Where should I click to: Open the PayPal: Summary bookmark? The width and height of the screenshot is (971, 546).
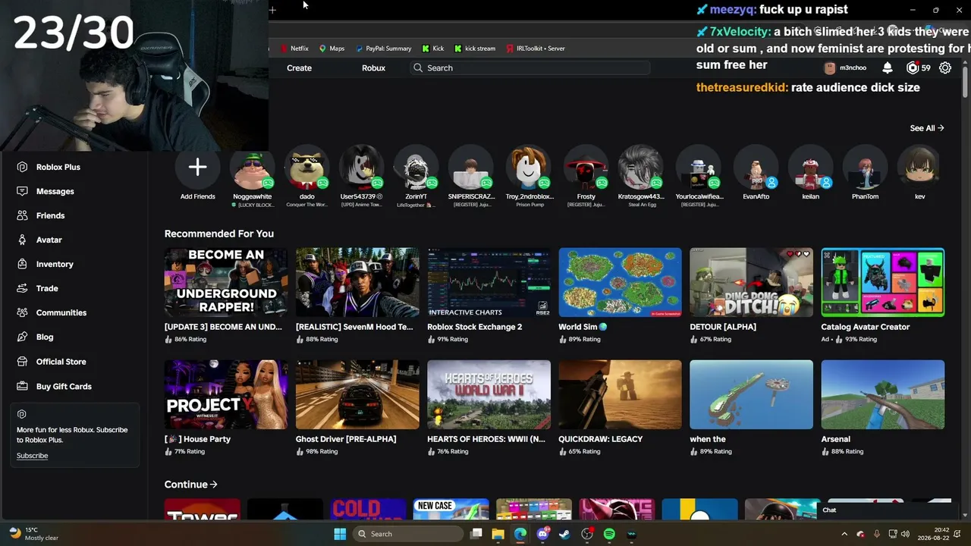pos(383,49)
